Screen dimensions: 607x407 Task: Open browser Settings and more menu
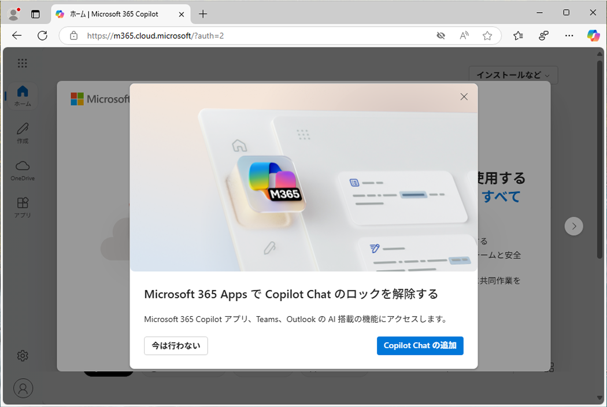[x=569, y=36]
